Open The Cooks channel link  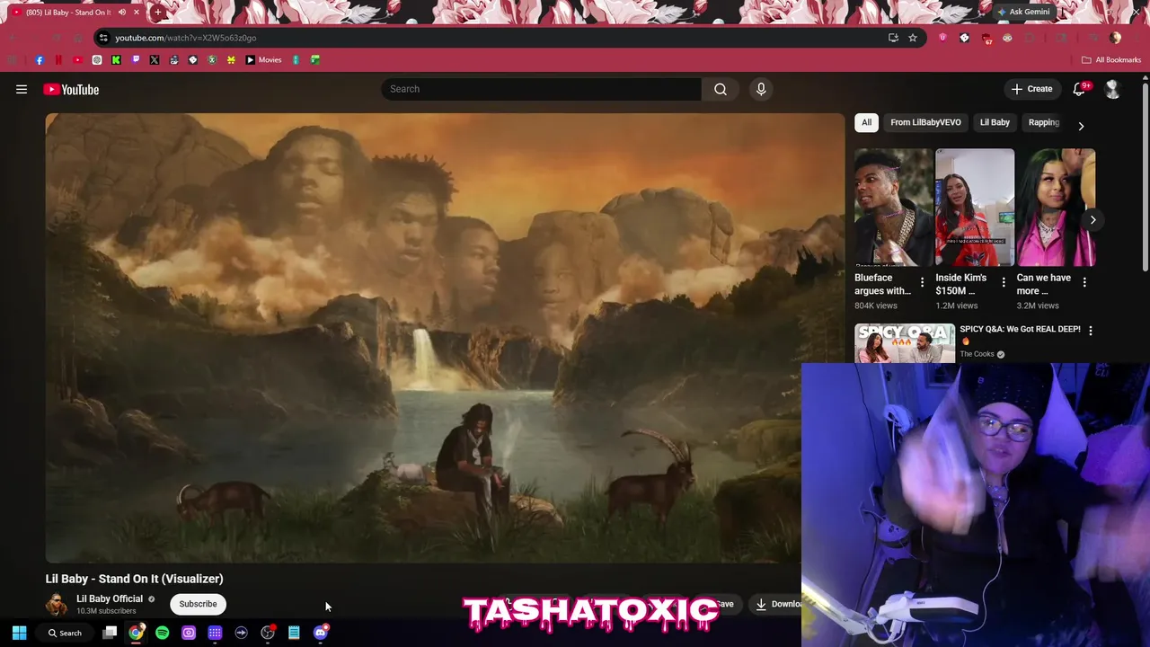tap(977, 354)
